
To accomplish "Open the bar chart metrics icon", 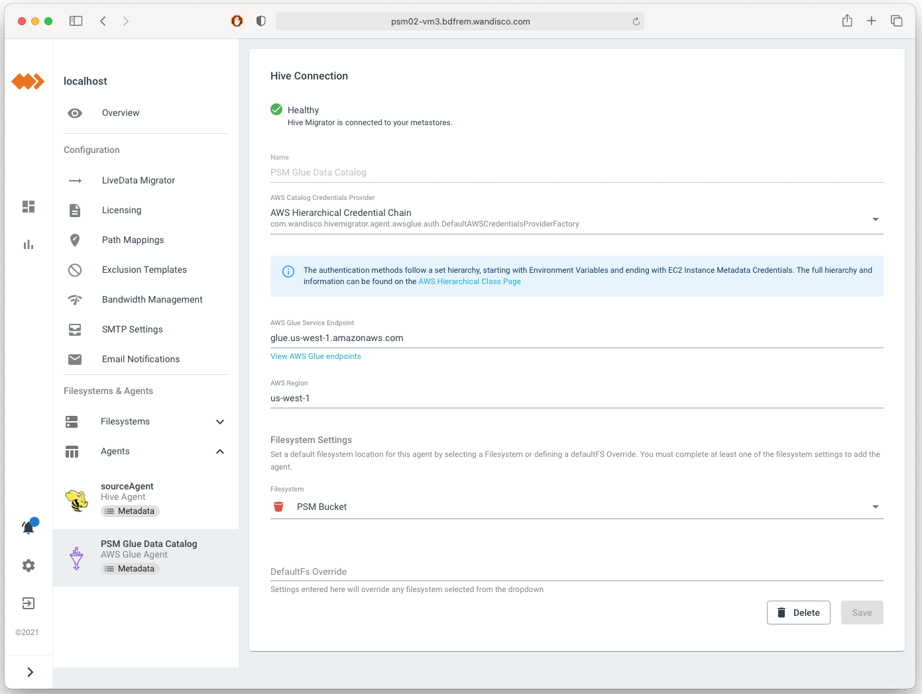I will [x=29, y=244].
